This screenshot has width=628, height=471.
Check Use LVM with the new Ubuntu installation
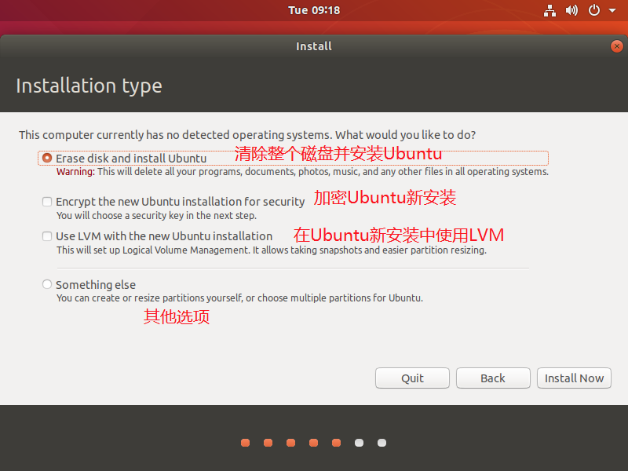coord(47,236)
